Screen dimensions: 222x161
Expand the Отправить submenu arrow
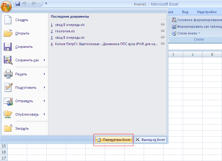point(44,101)
